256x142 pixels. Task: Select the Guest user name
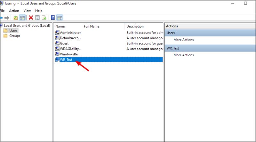coord(64,43)
